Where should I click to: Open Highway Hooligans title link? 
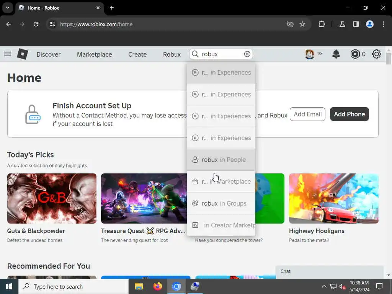tap(317, 231)
